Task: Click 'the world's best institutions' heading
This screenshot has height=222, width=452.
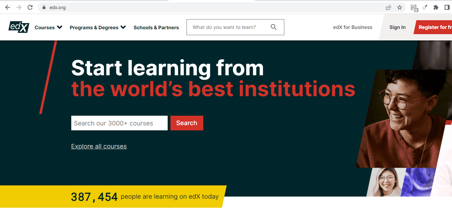Action: click(x=213, y=89)
